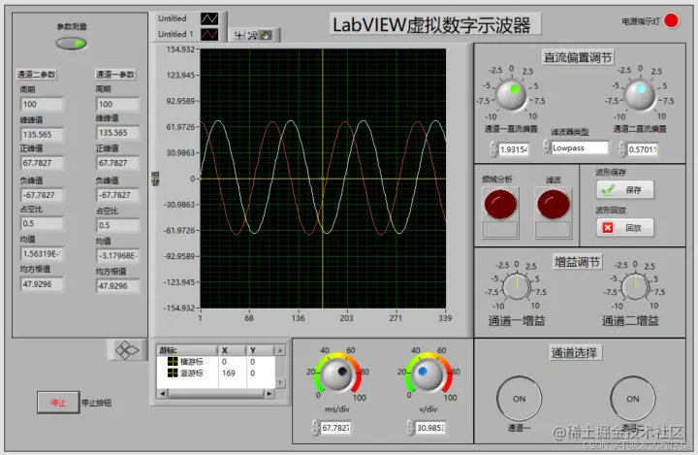Click the green checkmark on 保存 button
This screenshot has height=455, width=698.
click(608, 190)
